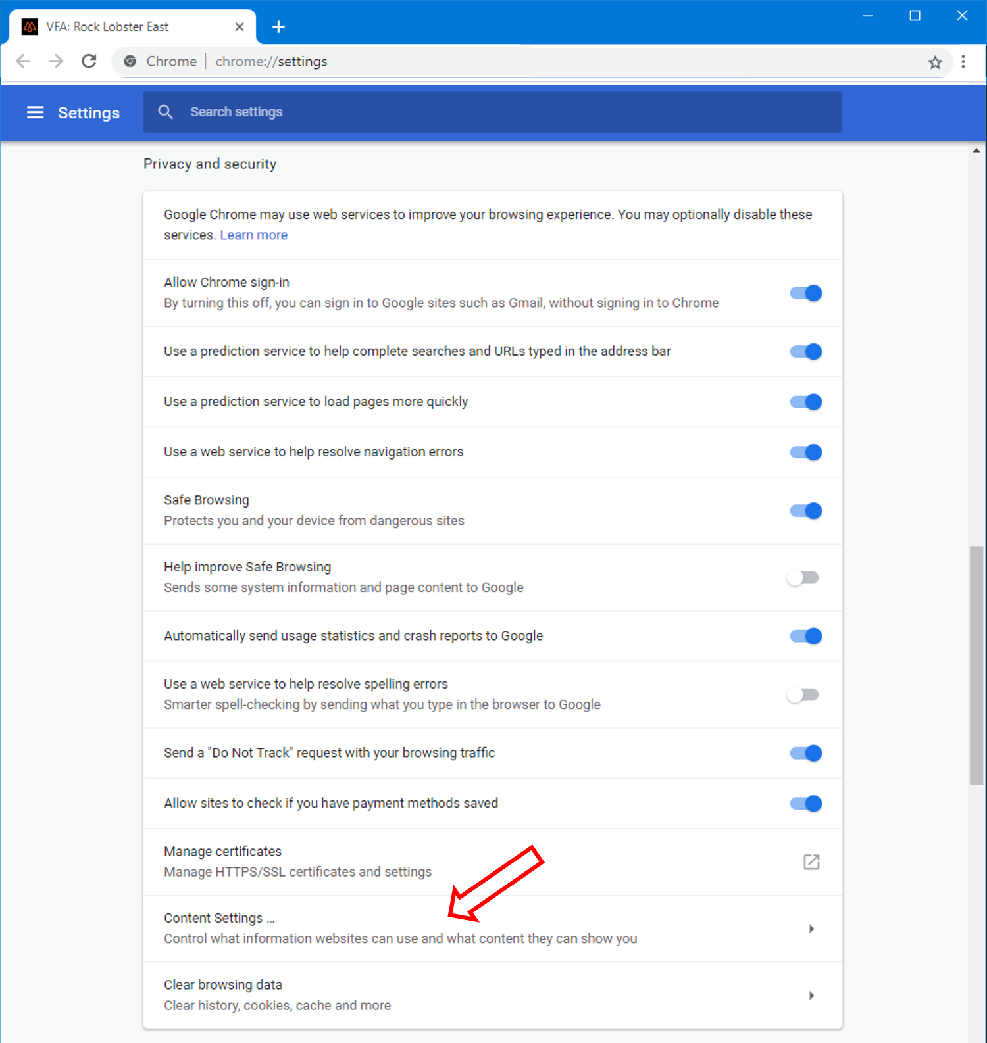Image resolution: width=987 pixels, height=1043 pixels.
Task: Click the magnifier icon in search settings
Action: pos(165,112)
